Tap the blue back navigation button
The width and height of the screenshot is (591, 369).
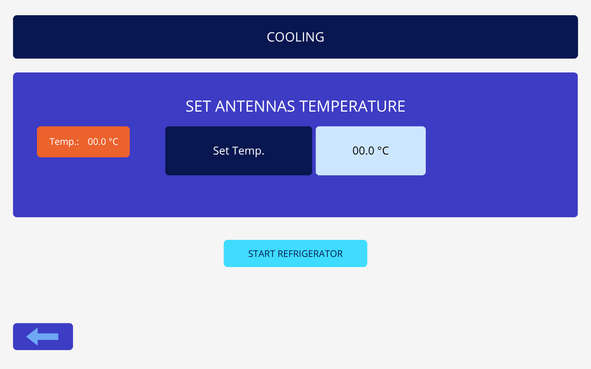(42, 337)
